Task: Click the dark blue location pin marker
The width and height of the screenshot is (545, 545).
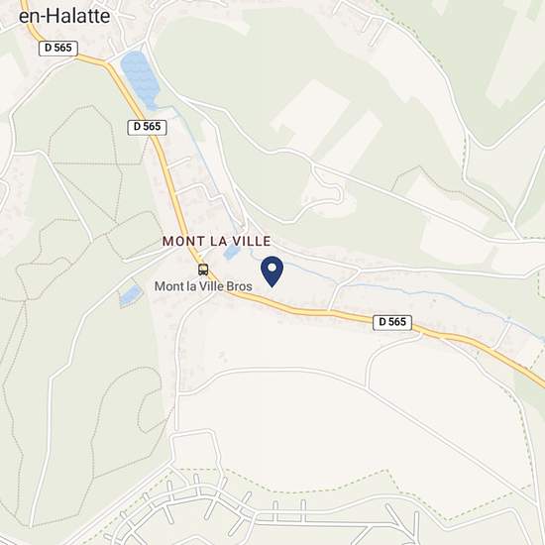Action: [272, 272]
